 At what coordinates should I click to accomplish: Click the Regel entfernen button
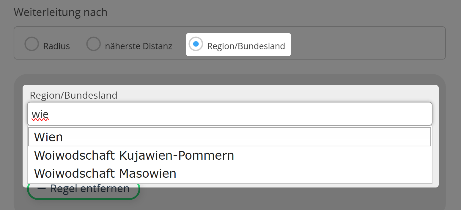84,188
